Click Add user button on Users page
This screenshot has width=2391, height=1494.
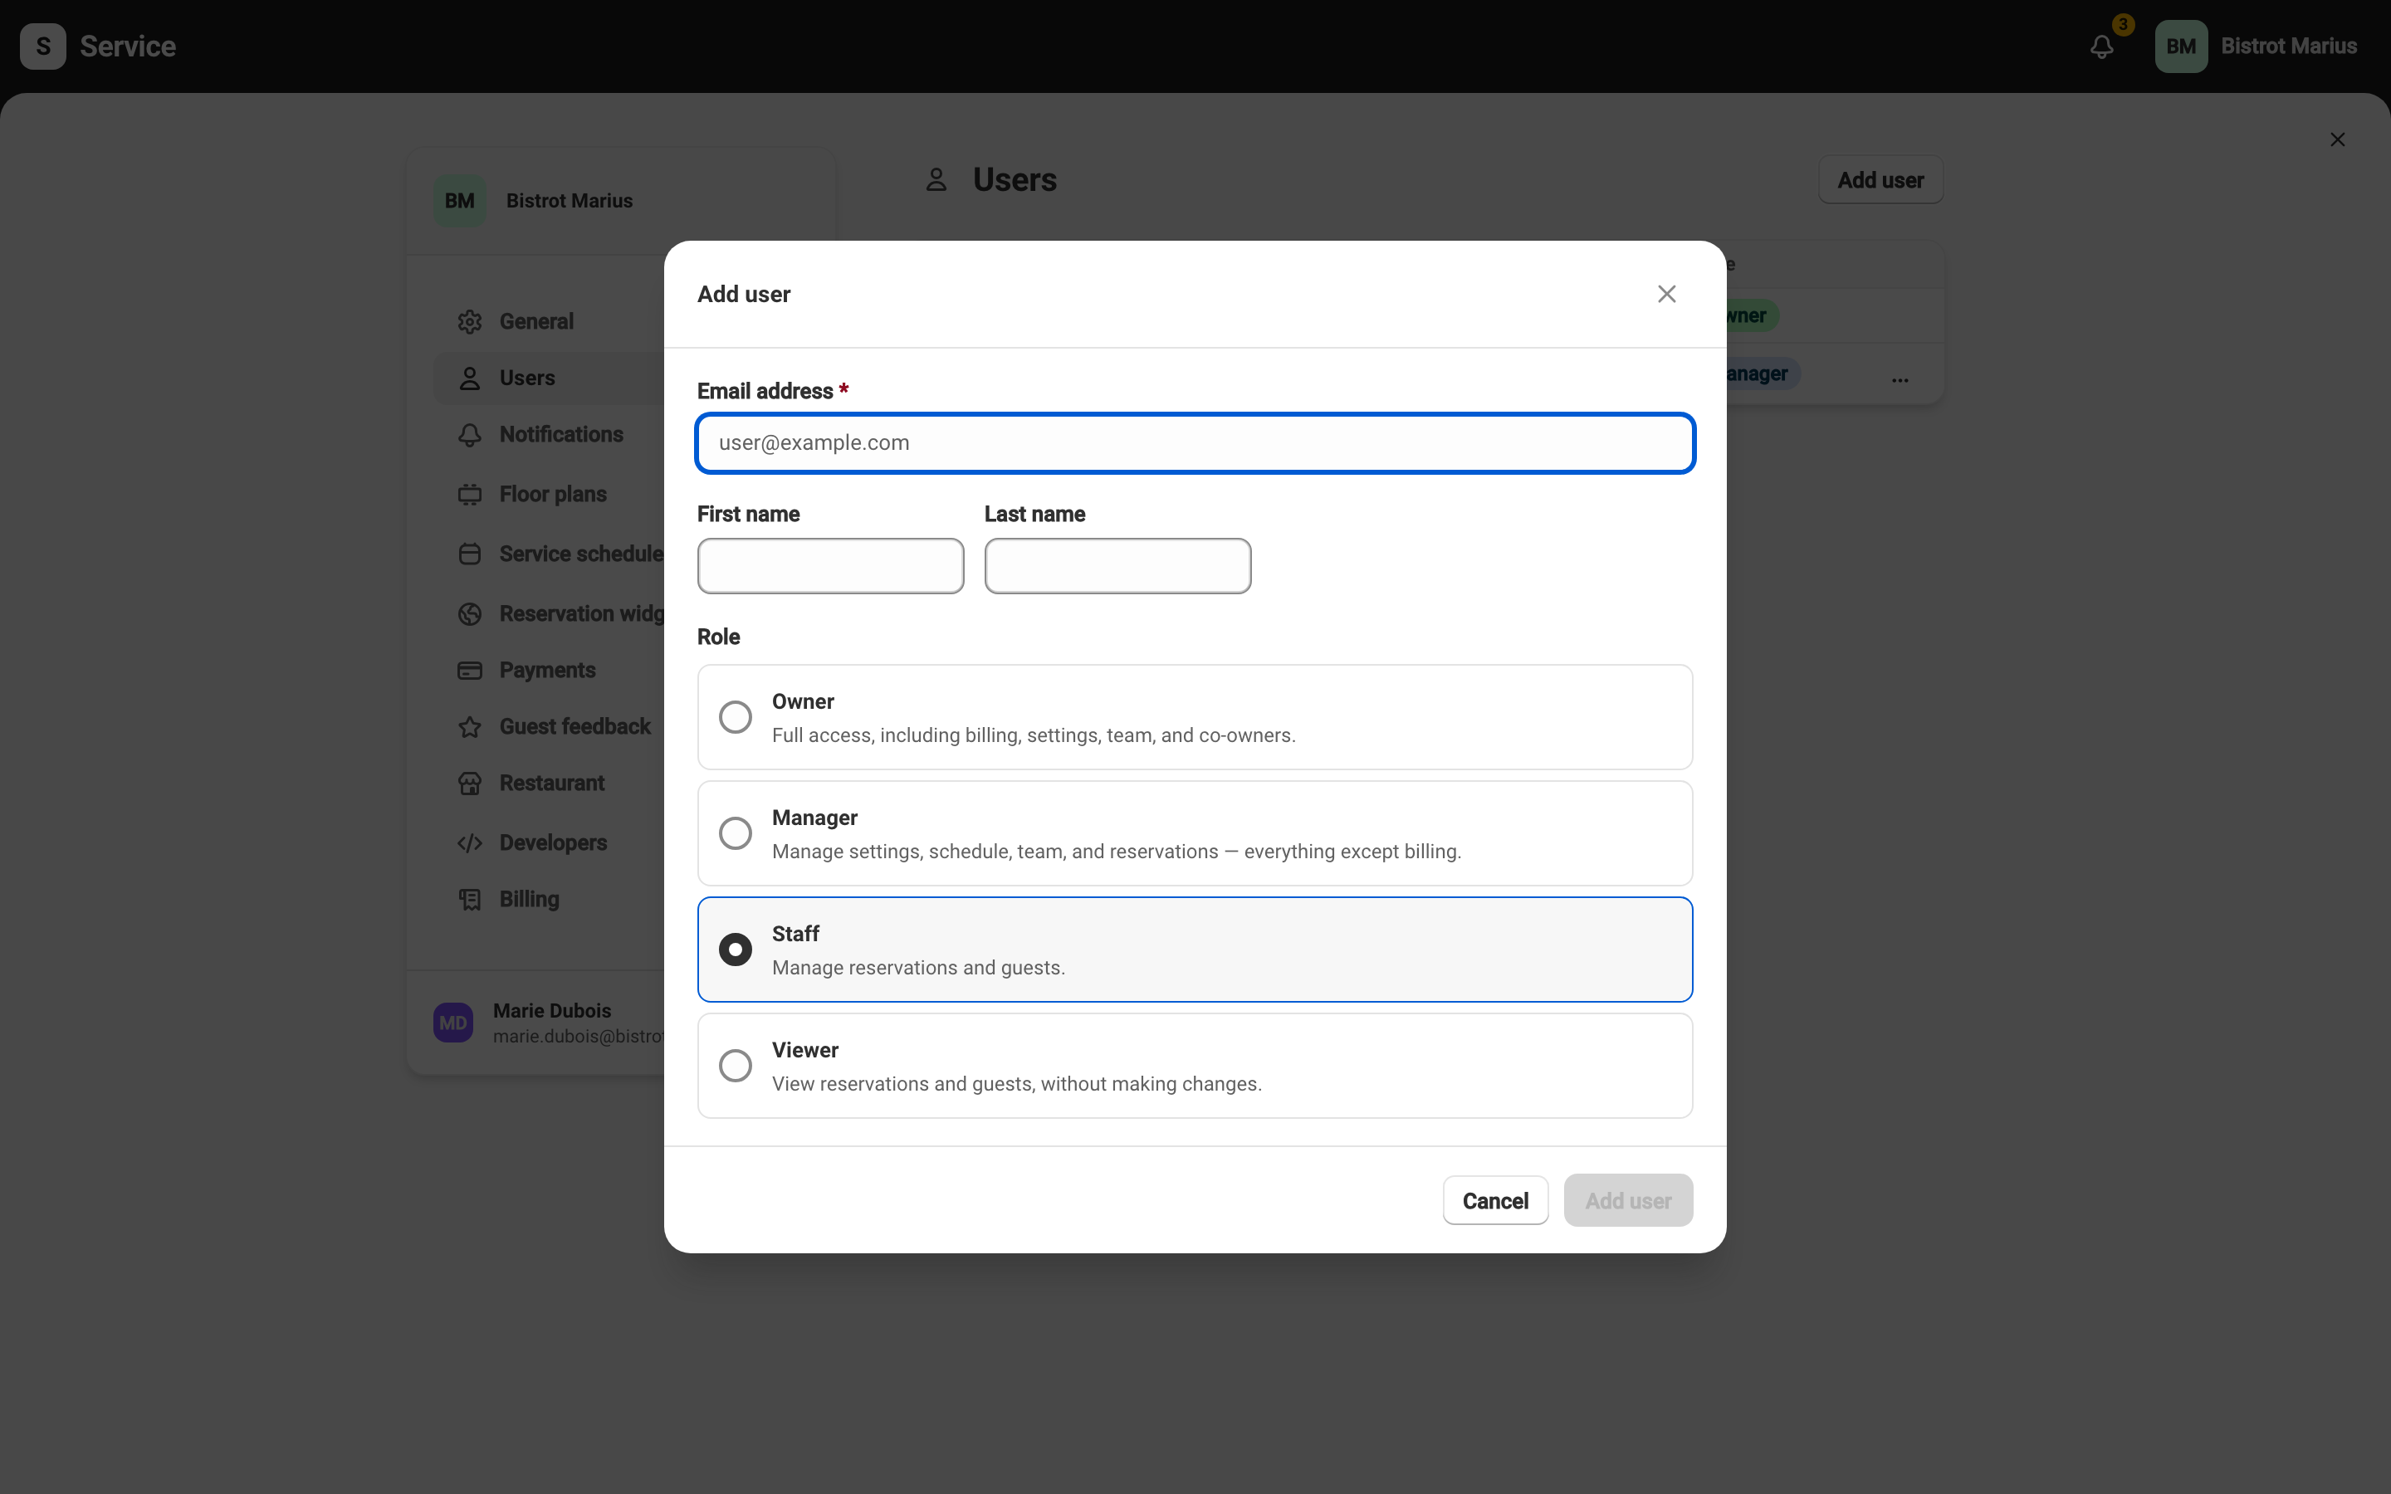(1880, 180)
